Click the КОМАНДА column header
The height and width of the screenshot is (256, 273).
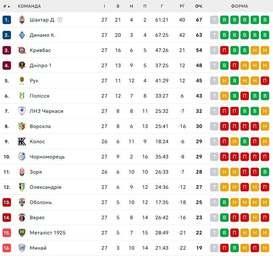(x=30, y=6)
